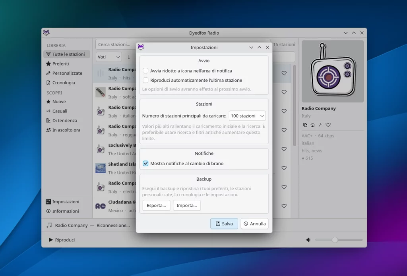
Task: Favorite the Ciudadana station row
Action: tap(284, 206)
